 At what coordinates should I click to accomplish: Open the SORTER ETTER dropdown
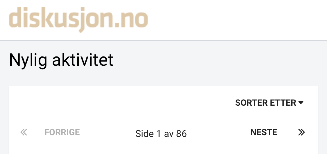(x=269, y=103)
